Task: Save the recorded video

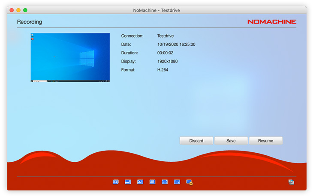Action: coord(231,141)
